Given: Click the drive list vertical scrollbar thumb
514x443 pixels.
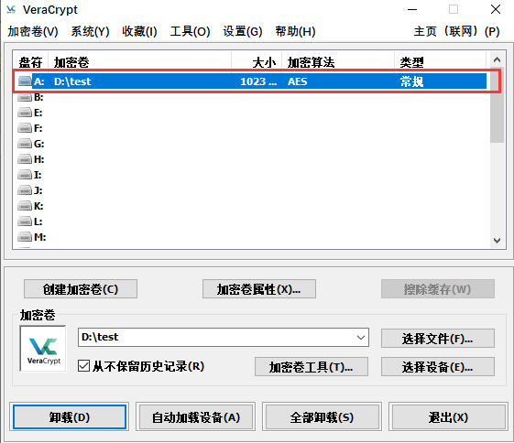Looking at the screenshot, I should 497,104.
